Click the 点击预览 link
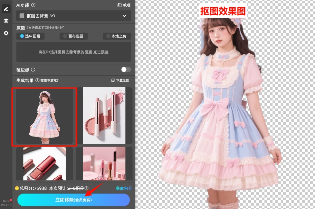 pyautogui.click(x=100, y=52)
